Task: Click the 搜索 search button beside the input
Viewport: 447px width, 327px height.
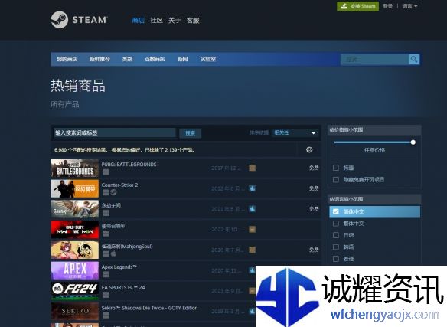Action: click(190, 133)
